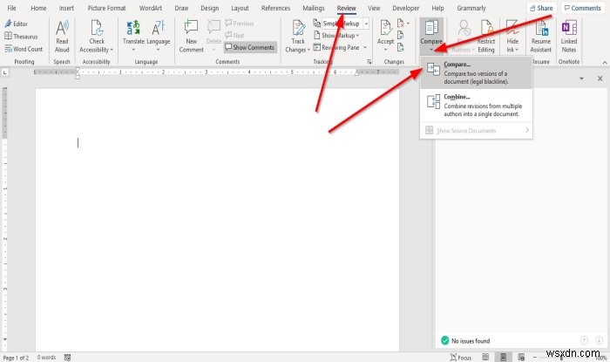Click the zoom slider in status bar

[x=561, y=357]
